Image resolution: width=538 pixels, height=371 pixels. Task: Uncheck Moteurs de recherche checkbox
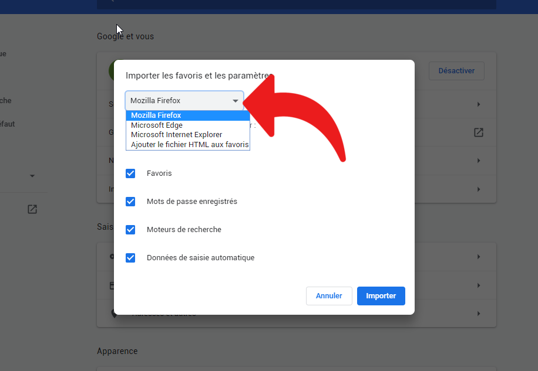click(130, 230)
